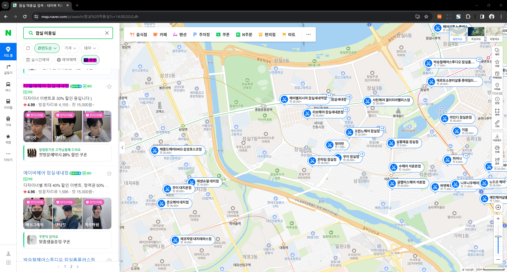
Task: Open the 버스 bus panel
Action: click(8, 87)
